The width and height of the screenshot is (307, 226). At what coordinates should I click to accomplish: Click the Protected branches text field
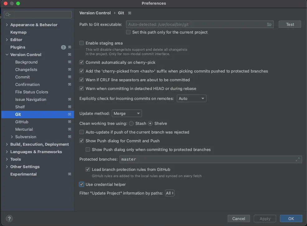tap(205, 159)
